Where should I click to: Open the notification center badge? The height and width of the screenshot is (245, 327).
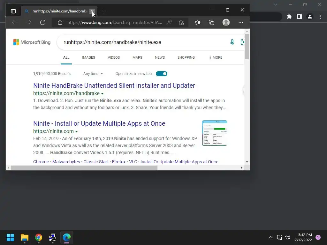tap(318, 237)
